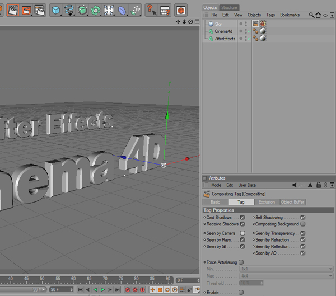Toggle Receive Shadows checkbox
The width and height of the screenshot is (336, 296).
[242, 224]
